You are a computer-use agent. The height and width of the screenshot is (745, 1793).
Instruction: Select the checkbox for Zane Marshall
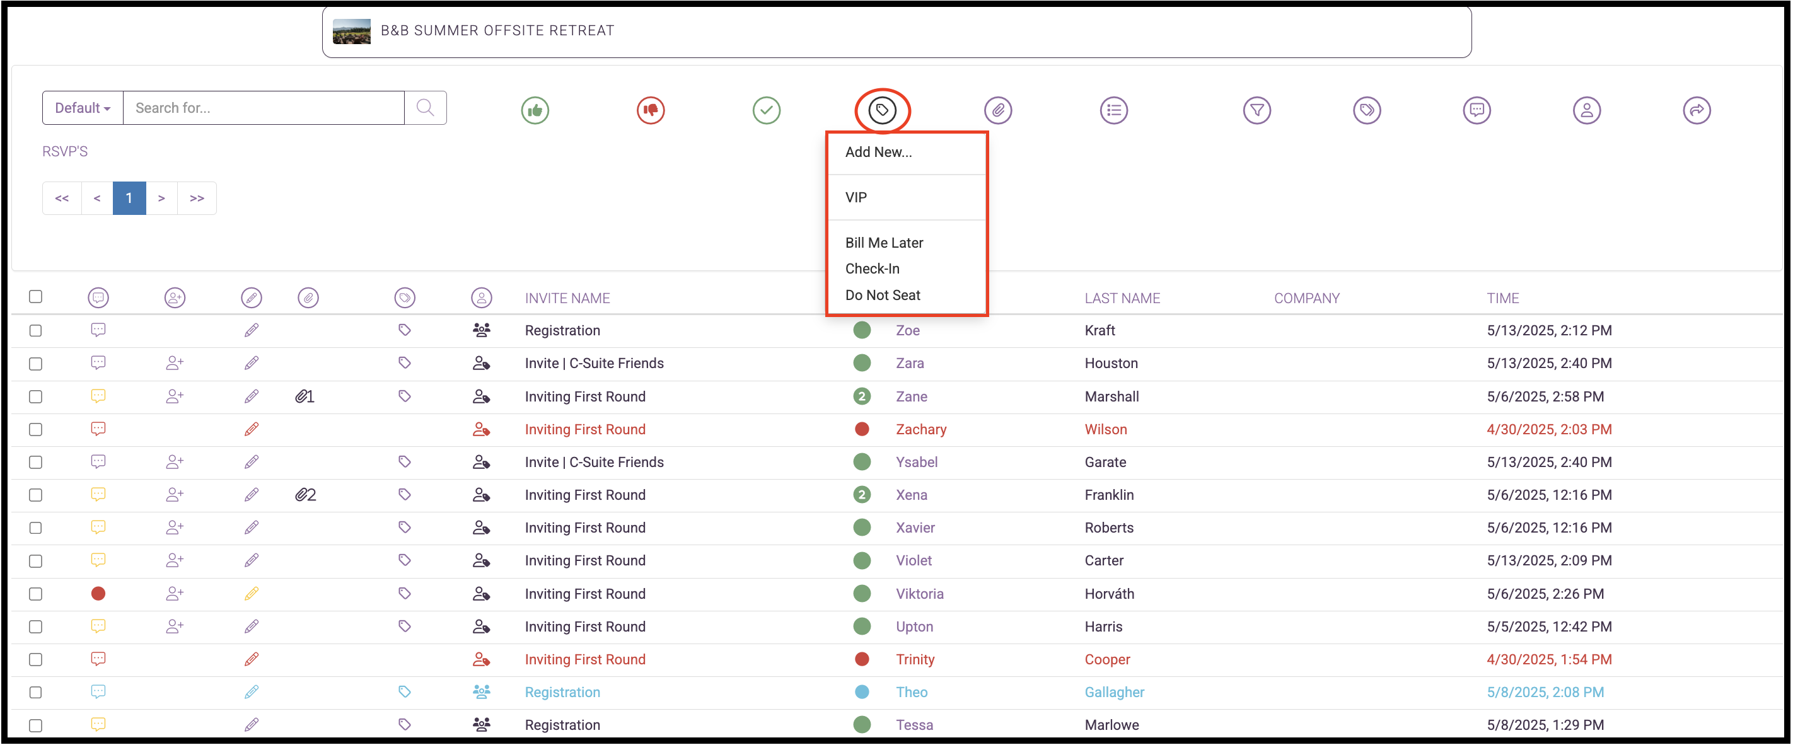[x=35, y=396]
